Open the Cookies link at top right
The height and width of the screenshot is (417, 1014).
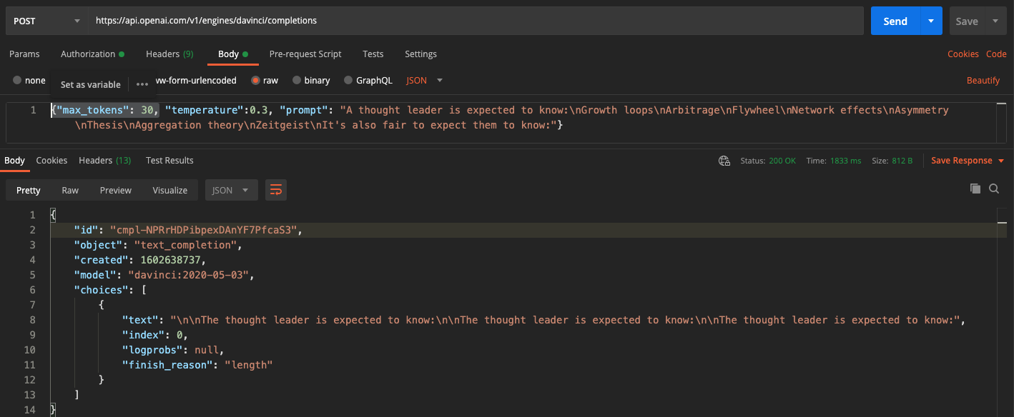(963, 54)
